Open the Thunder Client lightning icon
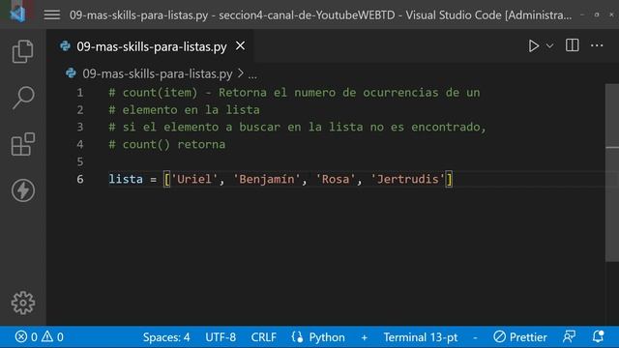 (23, 190)
